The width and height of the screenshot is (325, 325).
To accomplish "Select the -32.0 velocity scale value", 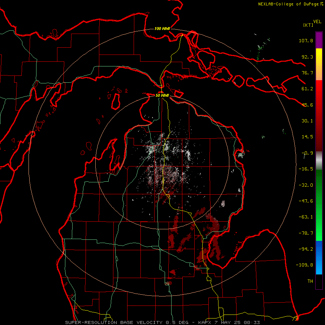I will 306,185.
